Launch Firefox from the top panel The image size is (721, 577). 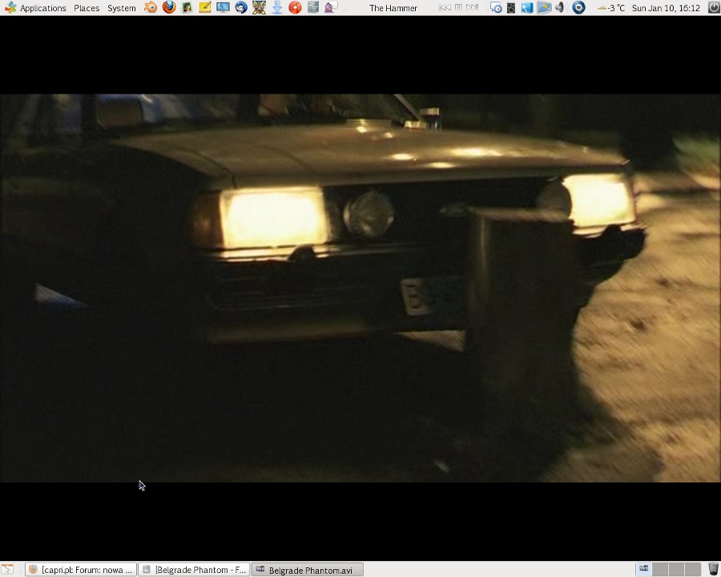(x=169, y=7)
